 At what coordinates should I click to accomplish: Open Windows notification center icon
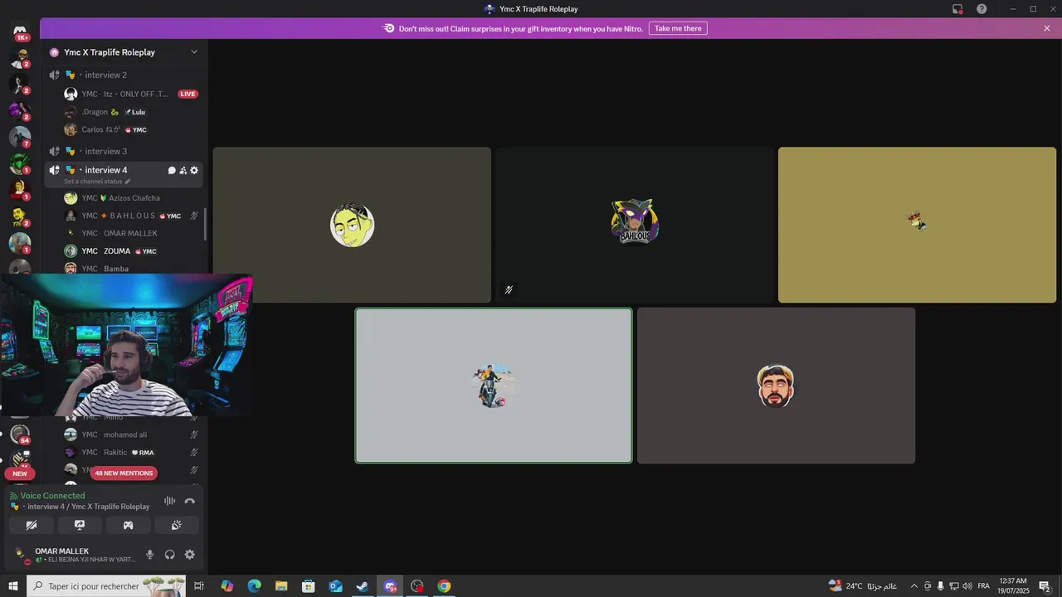[x=1045, y=586]
